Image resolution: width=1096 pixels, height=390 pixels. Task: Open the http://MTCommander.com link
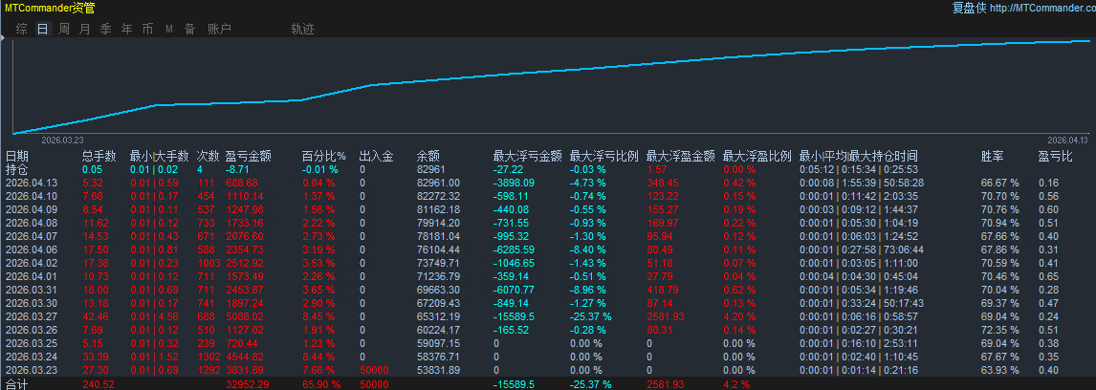(1041, 9)
